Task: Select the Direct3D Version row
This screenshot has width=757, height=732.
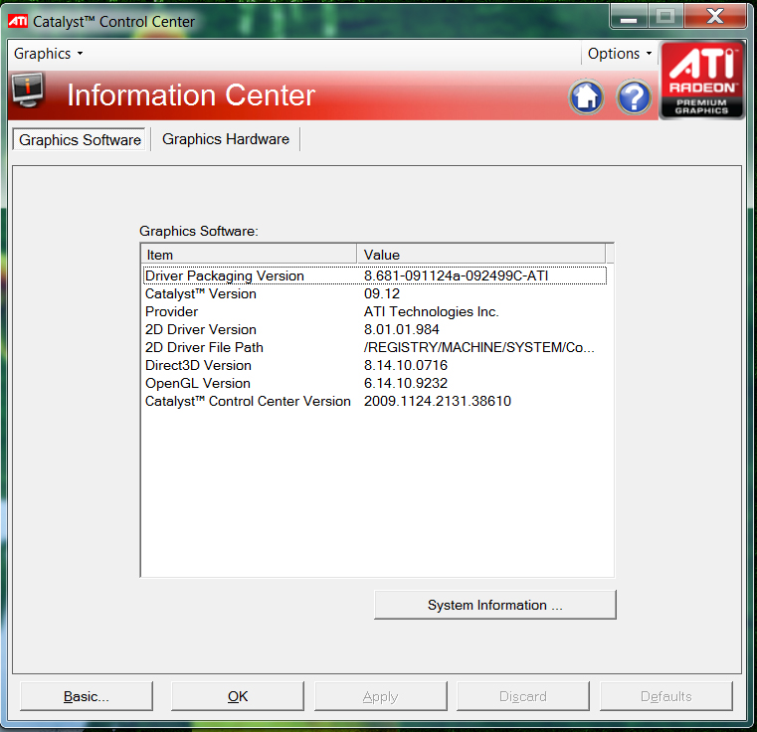Action: (375, 365)
